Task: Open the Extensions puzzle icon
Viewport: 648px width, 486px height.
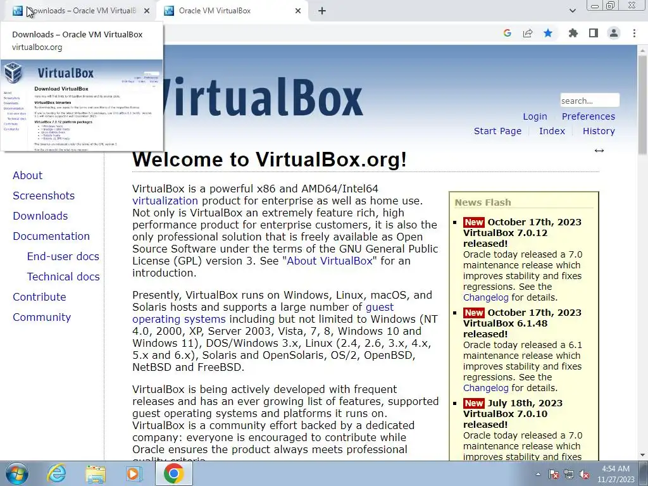Action: point(573,33)
